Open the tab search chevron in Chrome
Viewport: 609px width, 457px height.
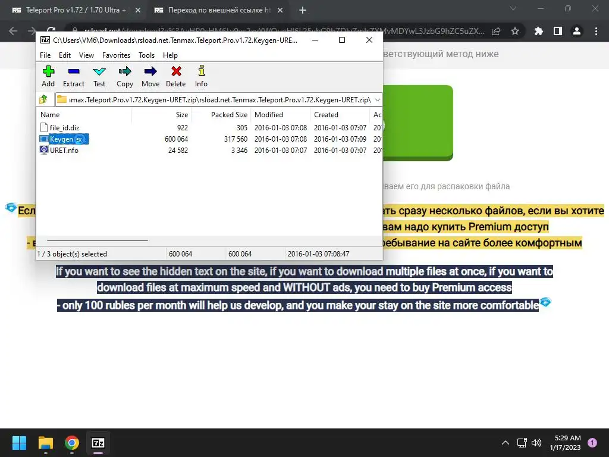[x=513, y=8]
